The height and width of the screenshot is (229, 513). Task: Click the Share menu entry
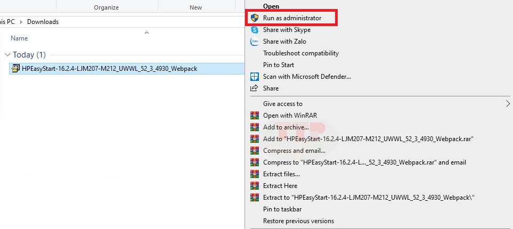271,88
